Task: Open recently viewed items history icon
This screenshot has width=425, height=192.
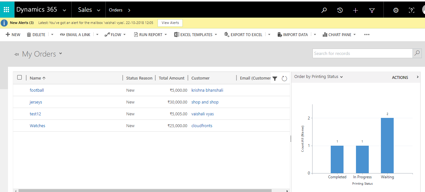Action: click(340, 10)
